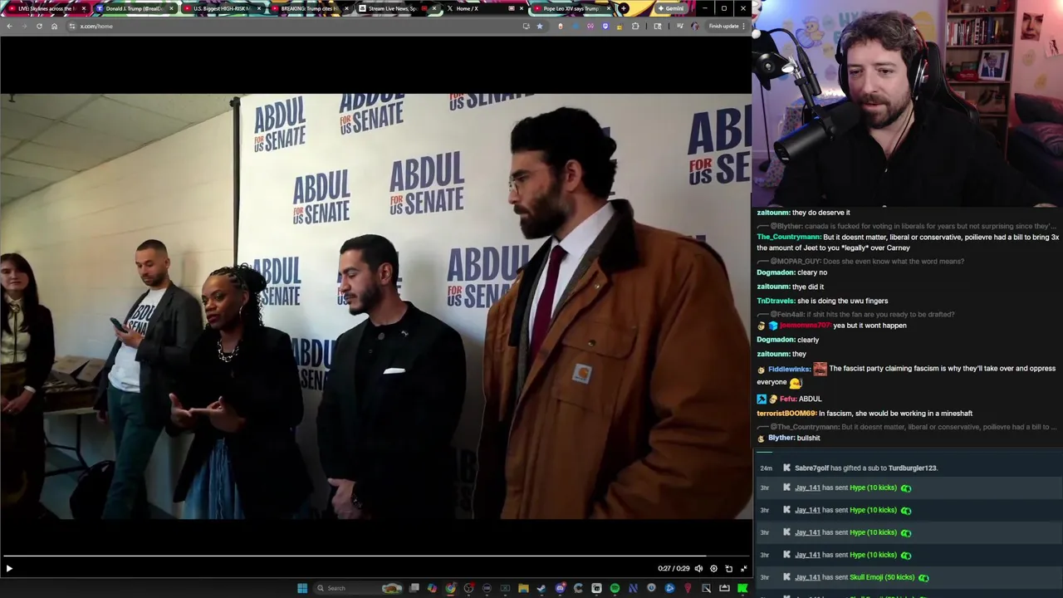Open the Kick app on taskbar

742,588
